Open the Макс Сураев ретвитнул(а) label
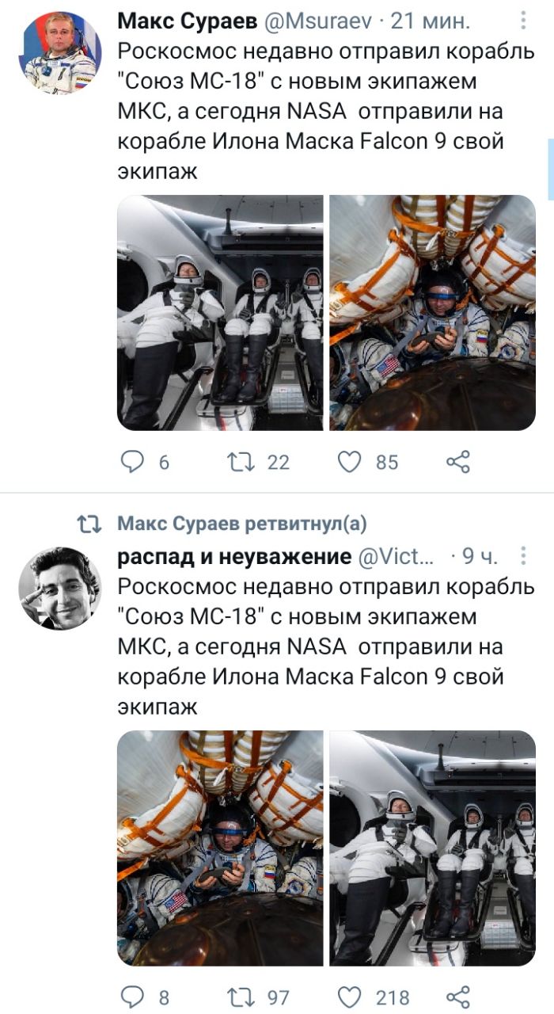The height and width of the screenshot is (1014, 554). coord(241,524)
